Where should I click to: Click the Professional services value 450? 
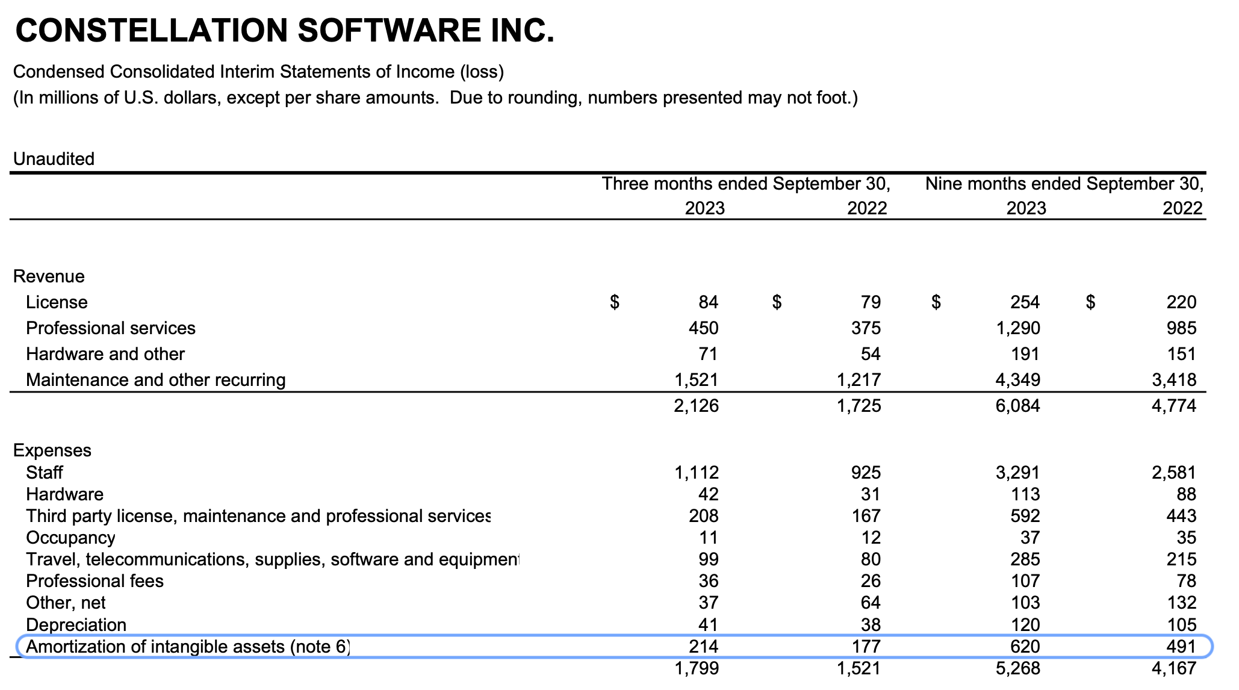pos(703,328)
